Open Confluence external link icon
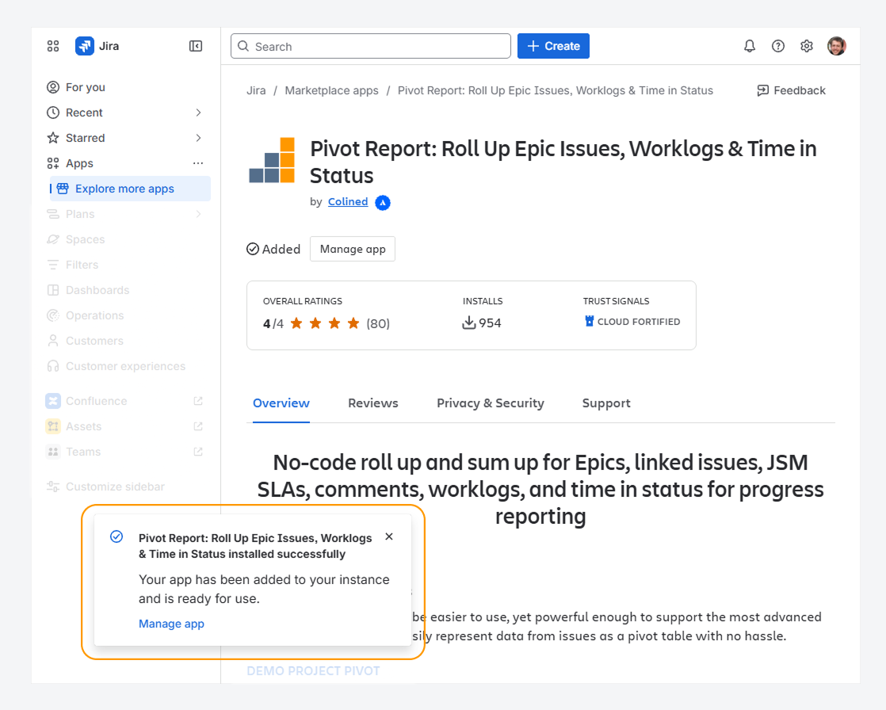Screen dimensions: 886x710 click(198, 401)
